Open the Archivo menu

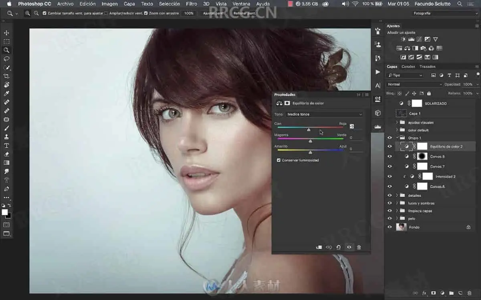(65, 4)
